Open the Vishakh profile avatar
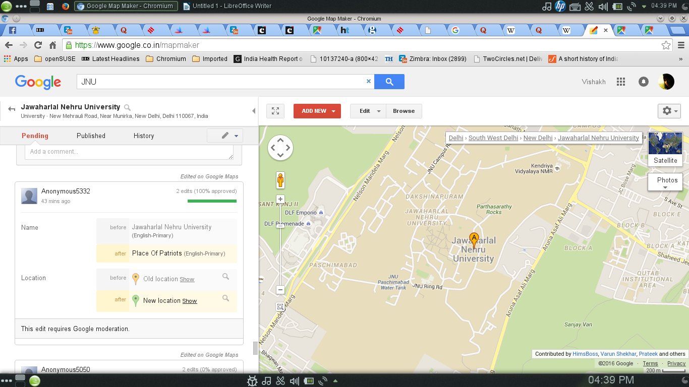This screenshot has width=689, height=387. (666, 82)
